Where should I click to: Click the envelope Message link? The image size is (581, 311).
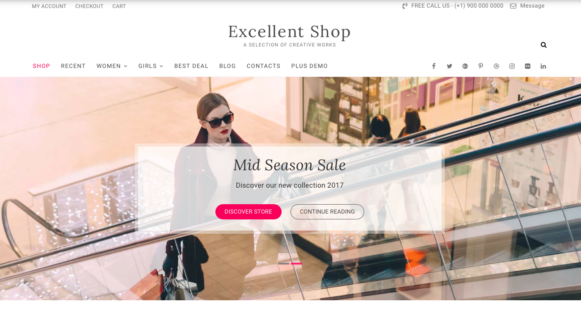[x=527, y=6]
